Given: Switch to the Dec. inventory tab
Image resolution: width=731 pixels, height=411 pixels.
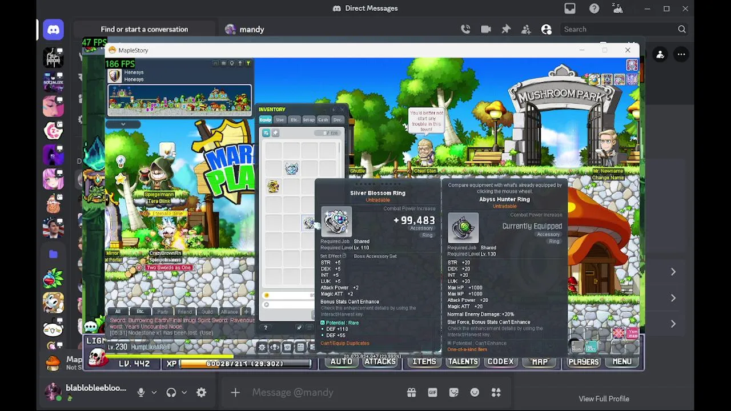Looking at the screenshot, I should (338, 120).
